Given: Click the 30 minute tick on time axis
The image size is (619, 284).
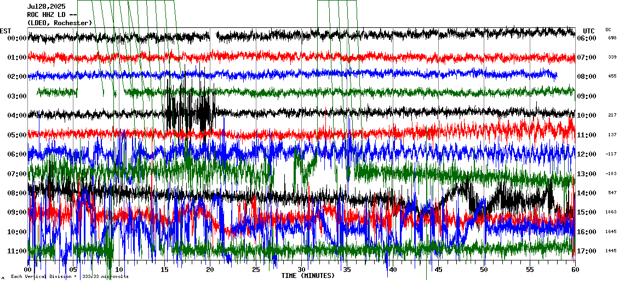Looking at the screenshot, I should [x=302, y=270].
